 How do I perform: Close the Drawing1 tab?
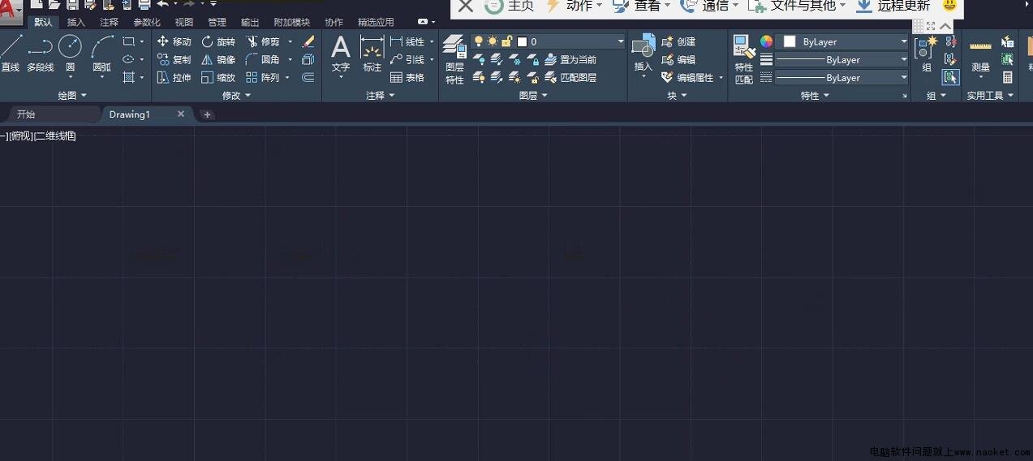pos(181,114)
